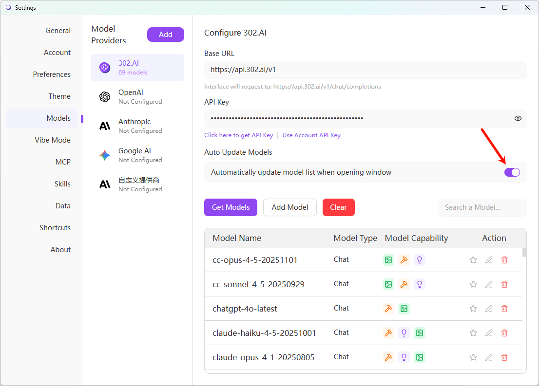Open the 'Click here to get API Key' link
This screenshot has width=539, height=386.
[238, 135]
